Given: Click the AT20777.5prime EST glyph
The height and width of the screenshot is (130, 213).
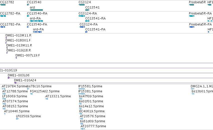Looking at the screenshot, I should [x=83, y=129].
